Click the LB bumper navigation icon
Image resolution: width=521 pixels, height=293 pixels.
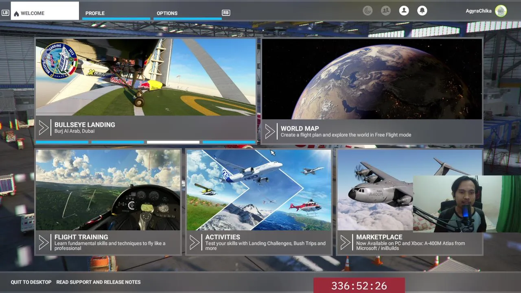coord(5,13)
